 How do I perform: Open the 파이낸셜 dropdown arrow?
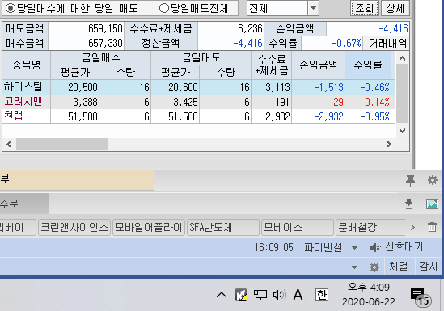coord(354,248)
